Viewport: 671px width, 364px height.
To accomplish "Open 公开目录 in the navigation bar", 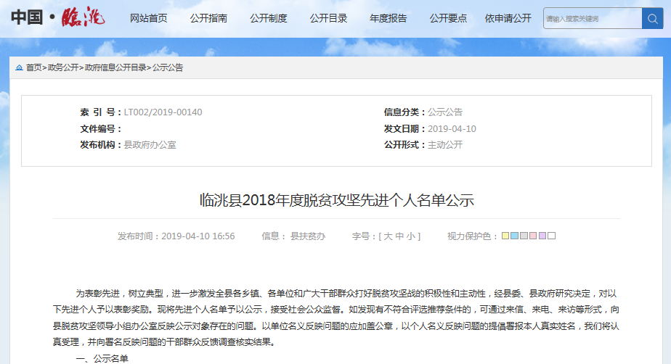I will pyautogui.click(x=328, y=18).
